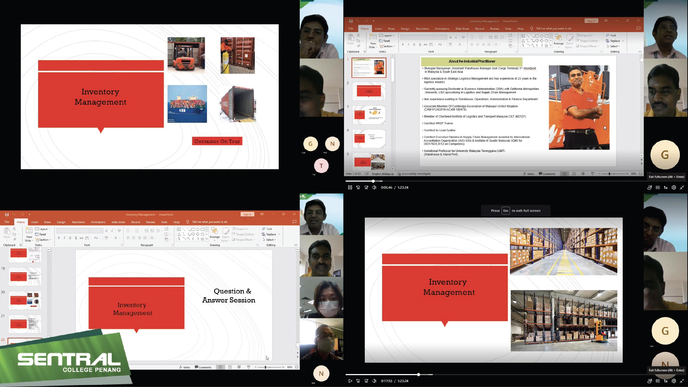Click Format Painter in the practitioner-slide PowerPoint ribbon
Image resolution: width=688 pixels, height=387 pixels.
pos(358,46)
